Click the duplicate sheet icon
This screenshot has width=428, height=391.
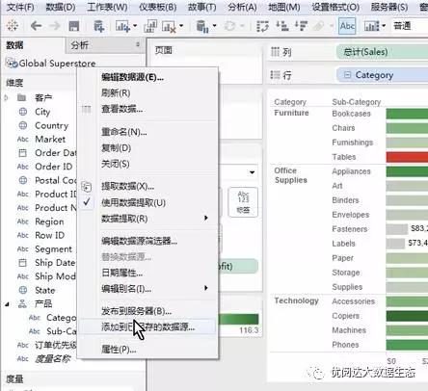point(150,26)
